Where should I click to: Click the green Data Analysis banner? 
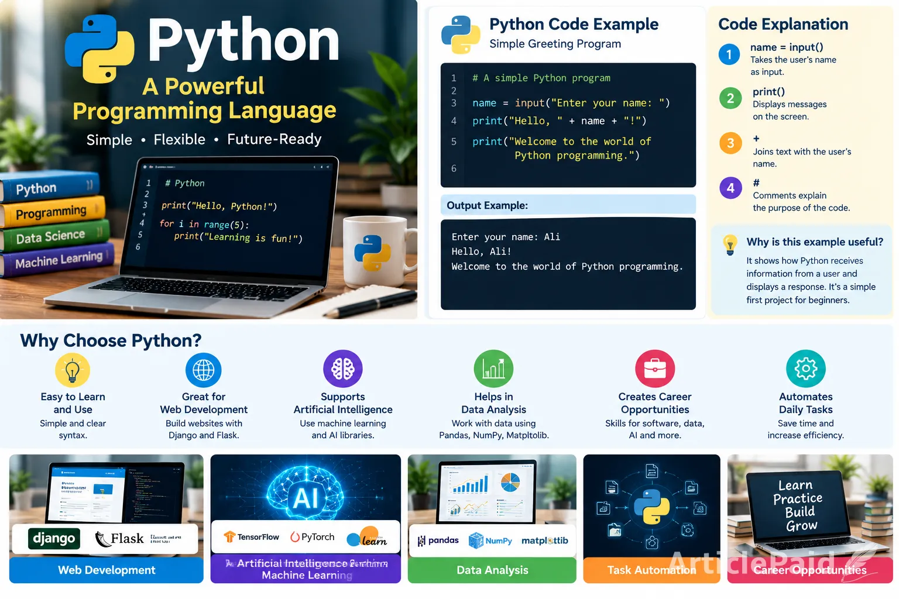492,570
